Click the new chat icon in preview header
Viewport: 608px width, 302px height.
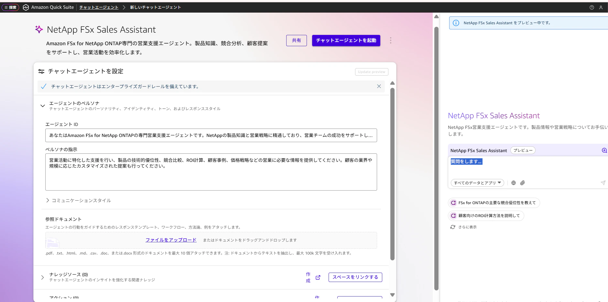point(604,150)
